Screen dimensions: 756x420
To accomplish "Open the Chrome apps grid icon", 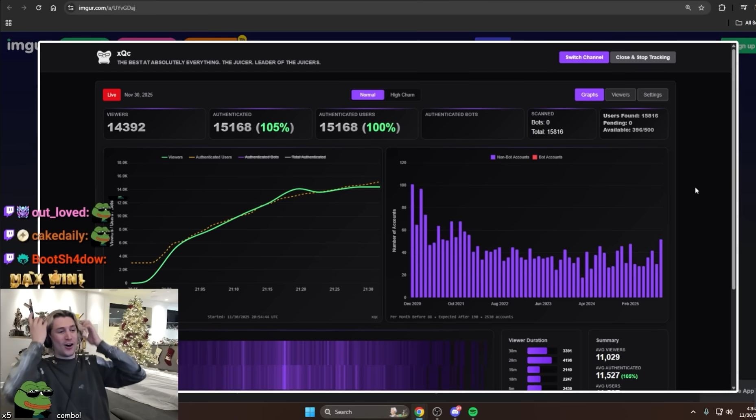I will click(9, 23).
